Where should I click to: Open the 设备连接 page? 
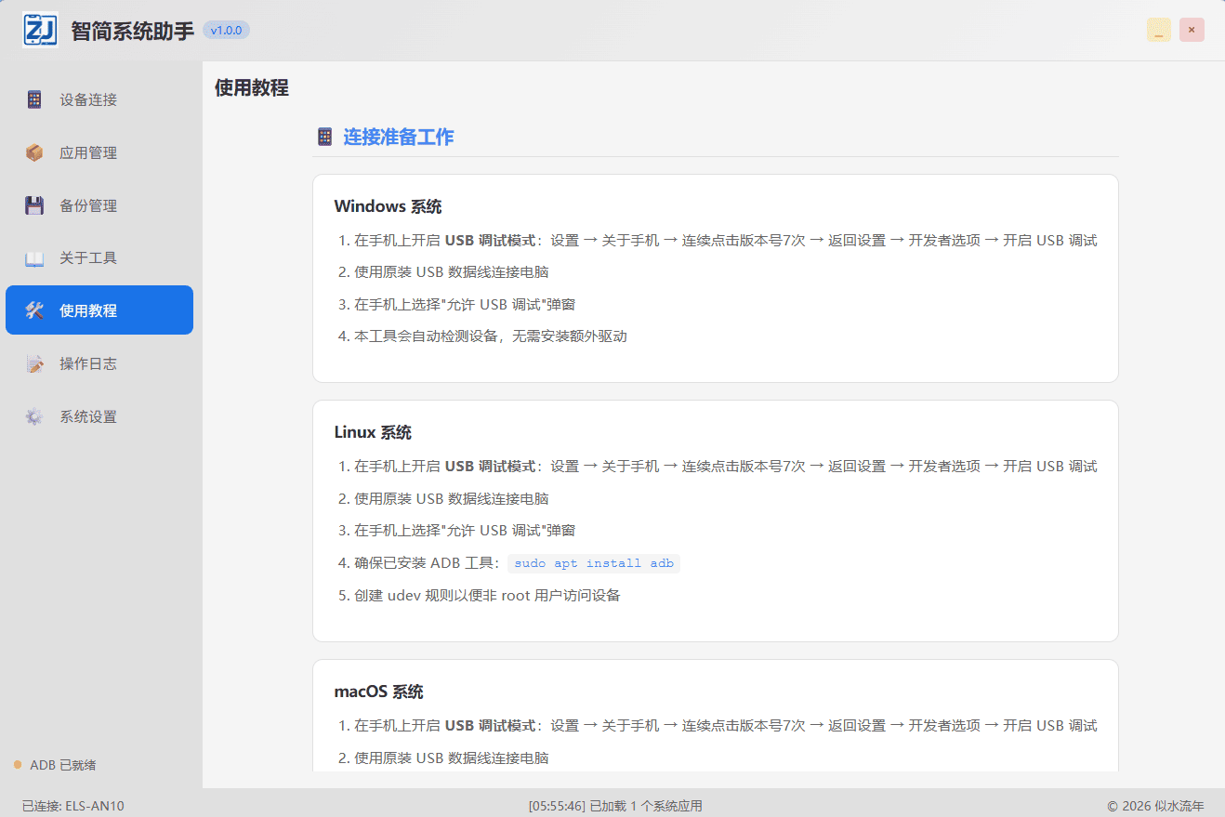pyautogui.click(x=99, y=99)
